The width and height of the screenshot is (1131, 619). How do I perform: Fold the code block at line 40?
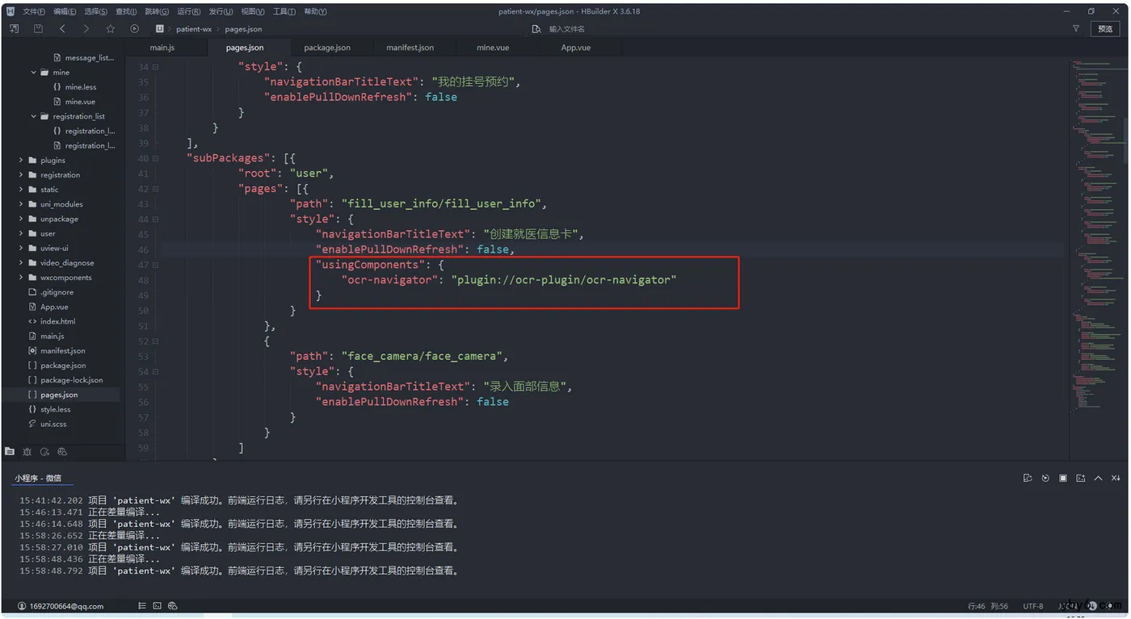(x=155, y=158)
